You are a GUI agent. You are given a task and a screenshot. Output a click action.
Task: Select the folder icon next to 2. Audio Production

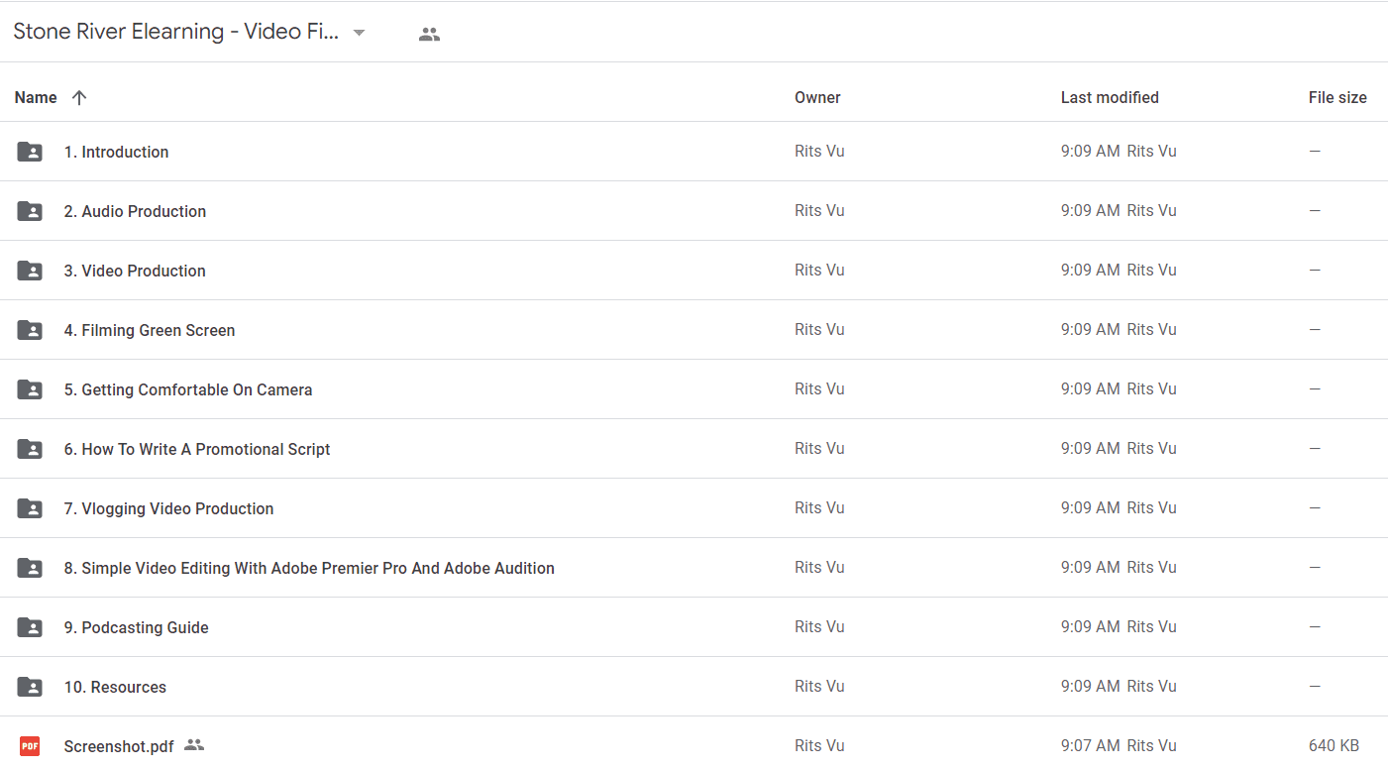[30, 211]
